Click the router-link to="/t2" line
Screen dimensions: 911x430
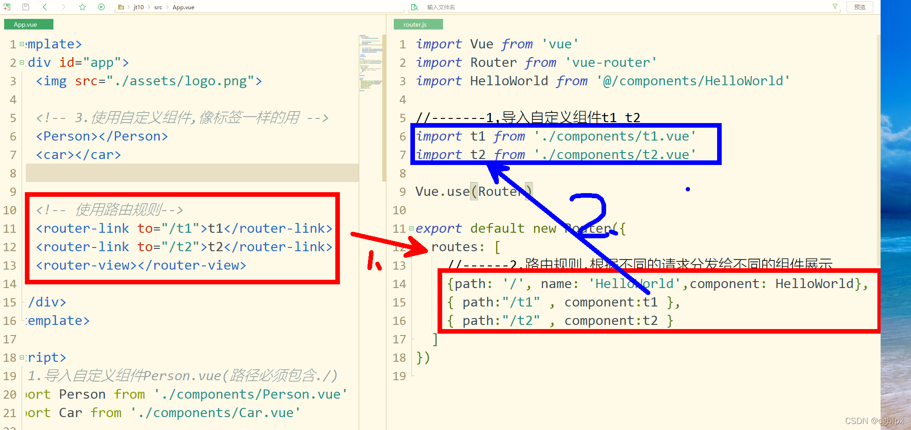pos(184,247)
